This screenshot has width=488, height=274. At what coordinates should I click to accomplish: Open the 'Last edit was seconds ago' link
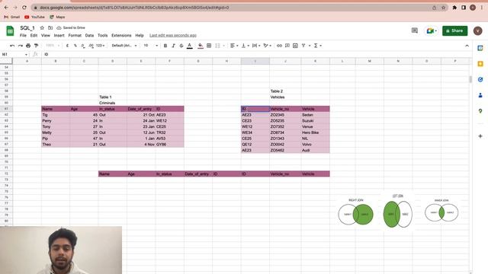tap(173, 36)
